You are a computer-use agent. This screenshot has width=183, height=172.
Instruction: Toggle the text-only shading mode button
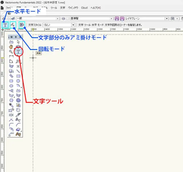pyautogui.click(x=22, y=25)
